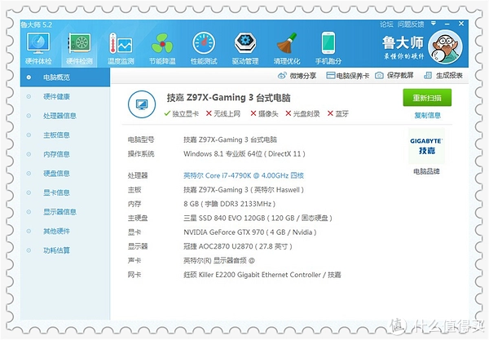The image size is (489, 340).
Task: Click the 无线上网 status indicator
Action: click(x=223, y=114)
